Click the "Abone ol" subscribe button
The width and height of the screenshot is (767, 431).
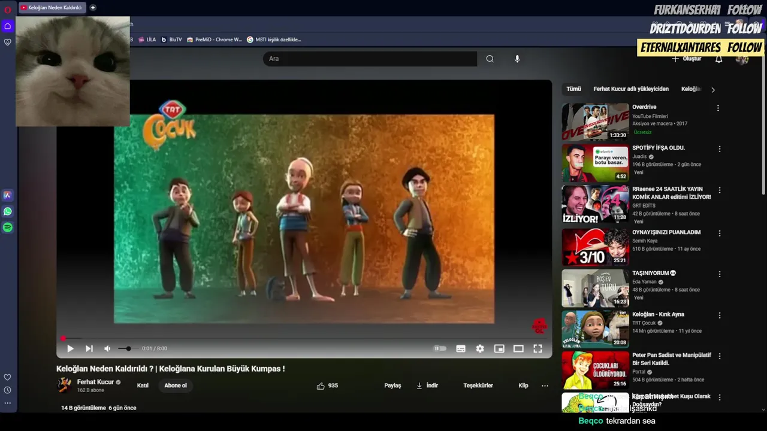click(x=176, y=386)
